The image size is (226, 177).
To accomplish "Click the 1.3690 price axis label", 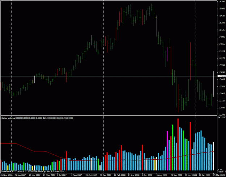I will click(x=222, y=72).
